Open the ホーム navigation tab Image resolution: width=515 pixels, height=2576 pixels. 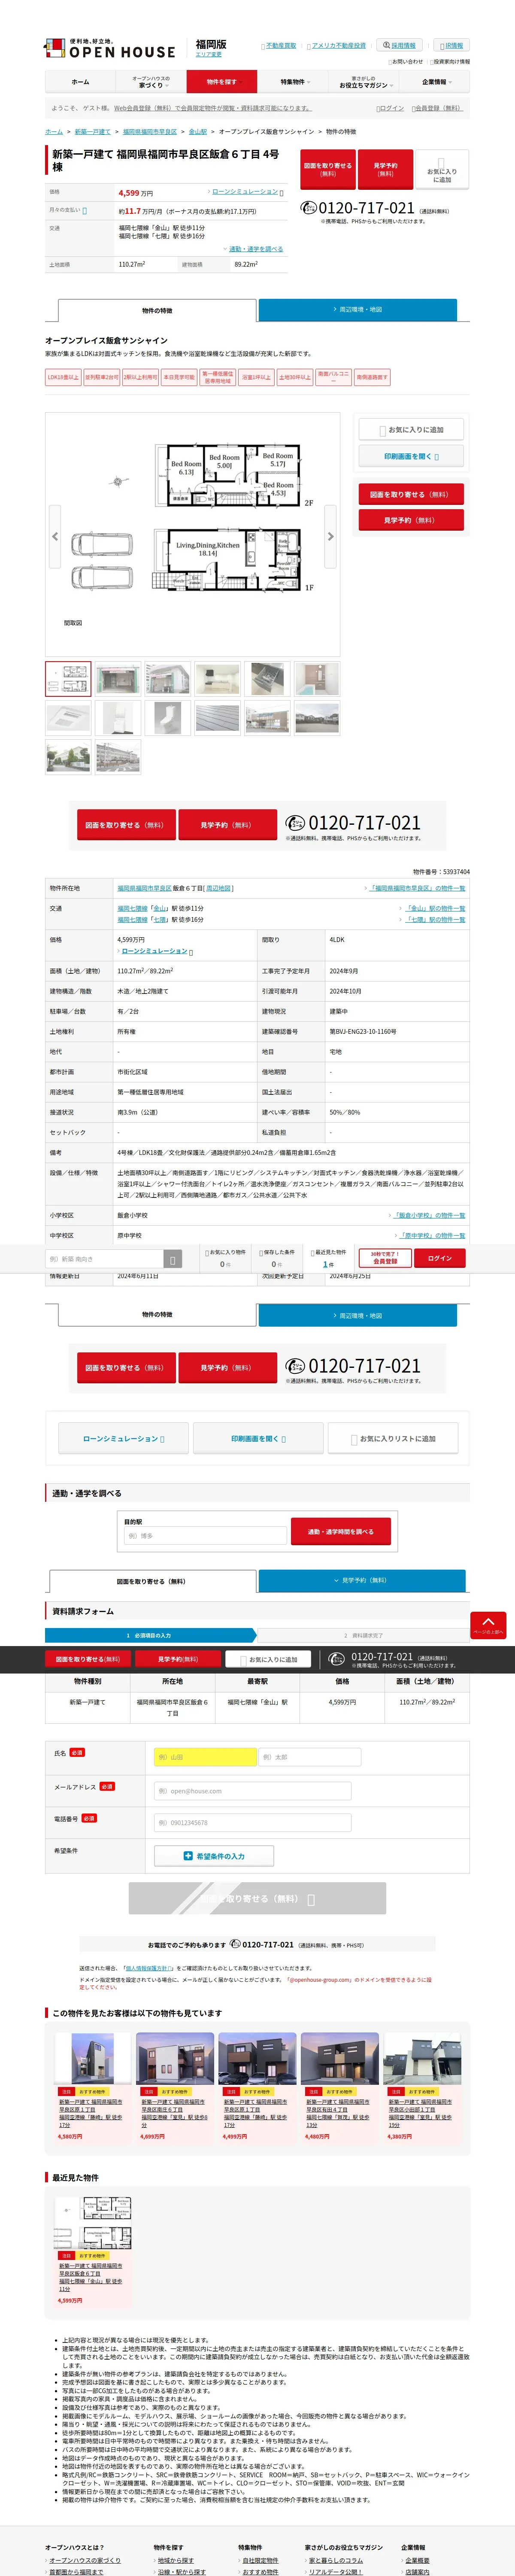point(80,82)
